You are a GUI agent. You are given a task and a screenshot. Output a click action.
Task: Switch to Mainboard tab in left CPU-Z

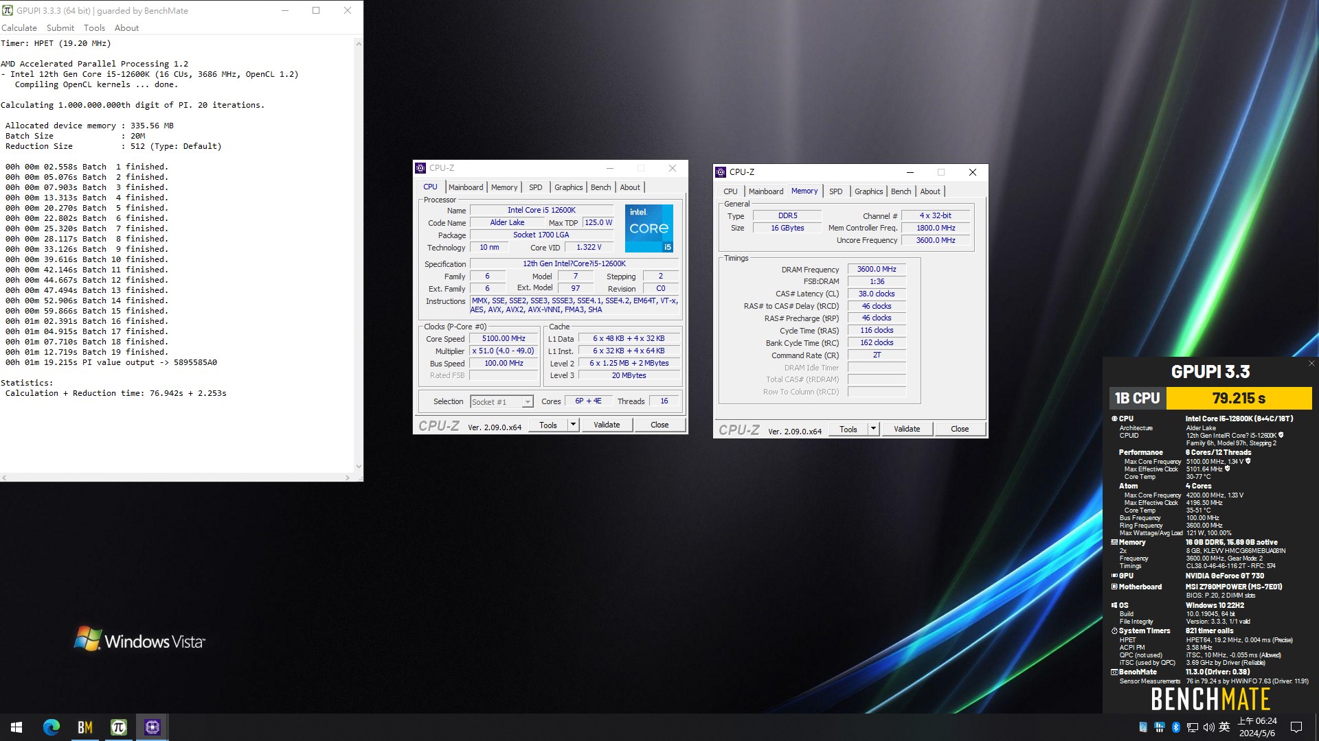466,187
